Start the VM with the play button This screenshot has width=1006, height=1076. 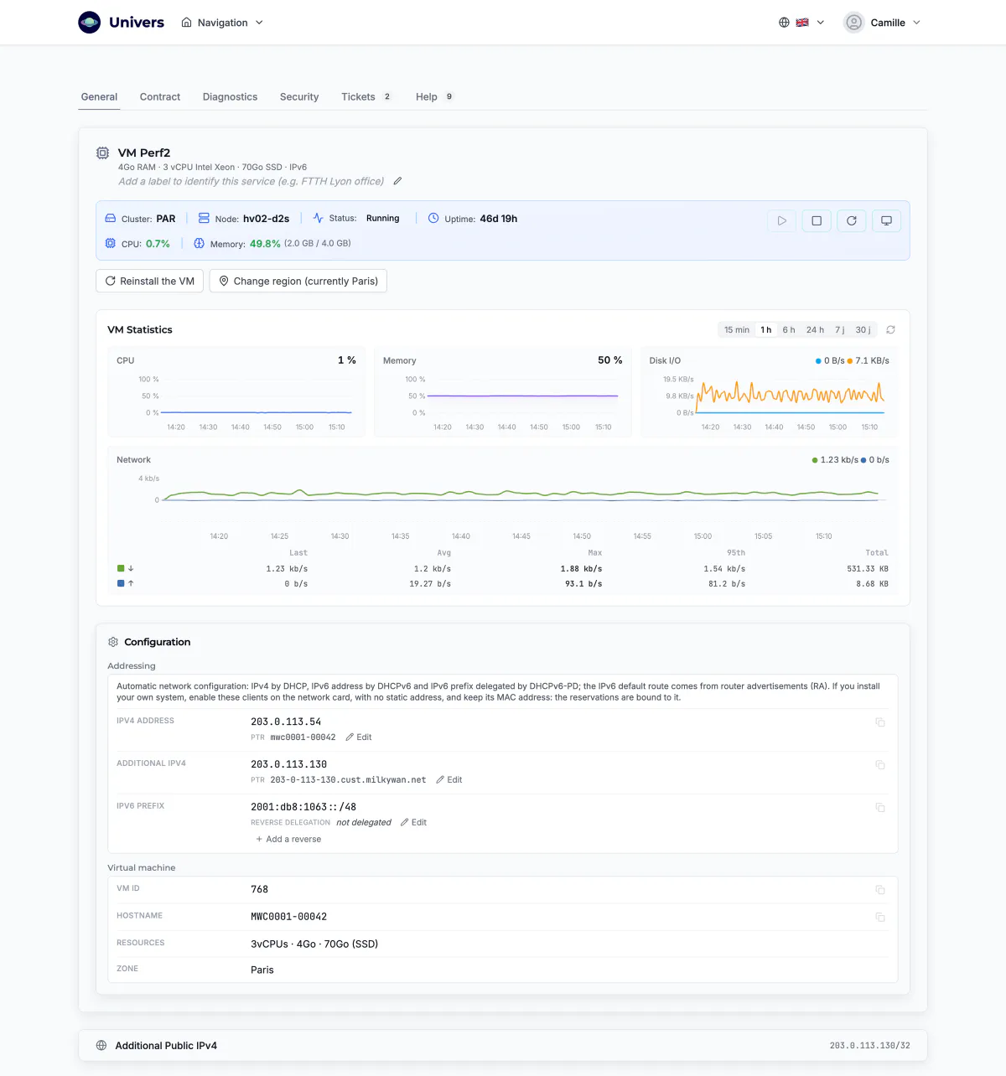click(781, 220)
